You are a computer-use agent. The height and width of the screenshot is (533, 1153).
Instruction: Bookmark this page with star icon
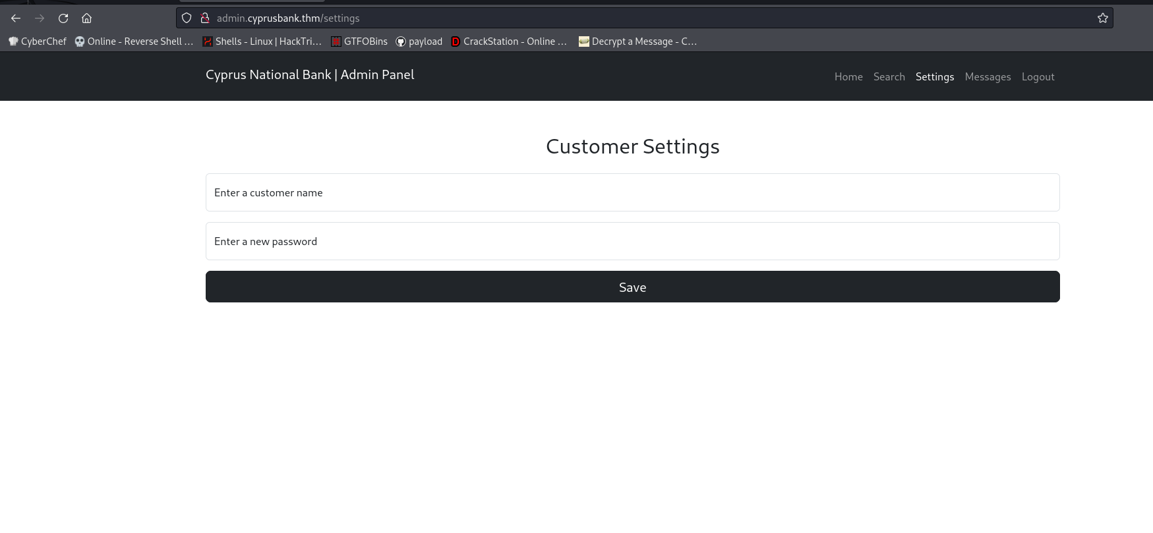pos(1102,18)
